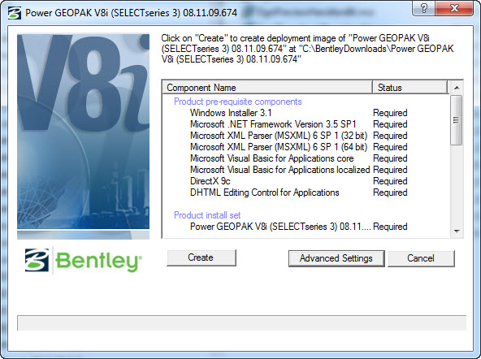Select the Product pre-requisite components group

tap(238, 102)
